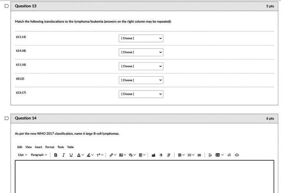The width and height of the screenshot is (281, 193).
Task: Open the dropdown for t(14;18)
Action: pyautogui.click(x=141, y=52)
